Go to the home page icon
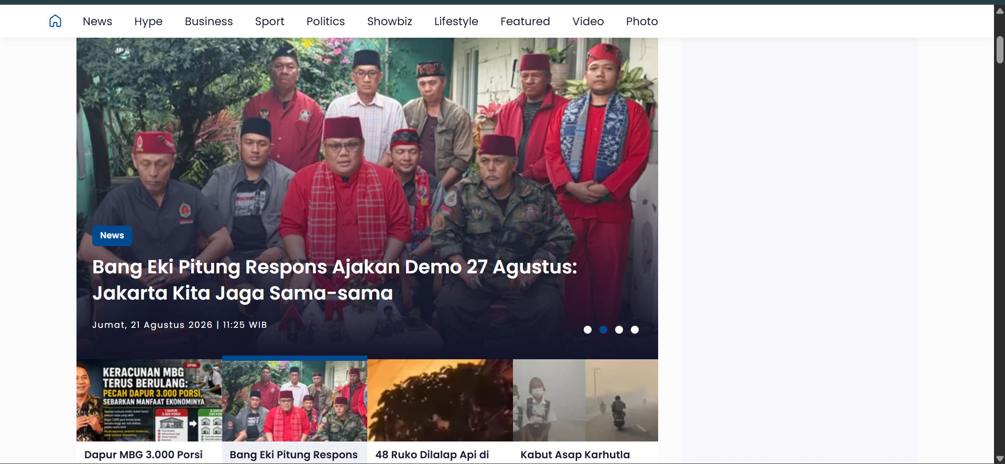The image size is (1005, 464). pyautogui.click(x=55, y=21)
